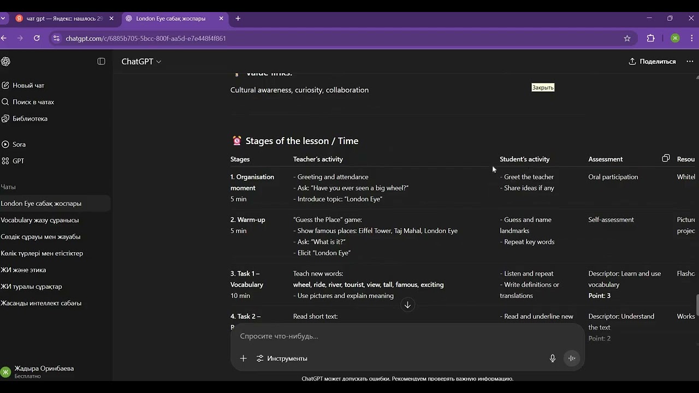The image size is (699, 393).
Task: Open the ChatGPT model selector dropdown
Action: pyautogui.click(x=141, y=62)
